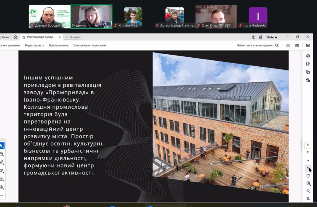Open the Электронное подписание menu
The image size is (317, 207).
(x=89, y=45)
